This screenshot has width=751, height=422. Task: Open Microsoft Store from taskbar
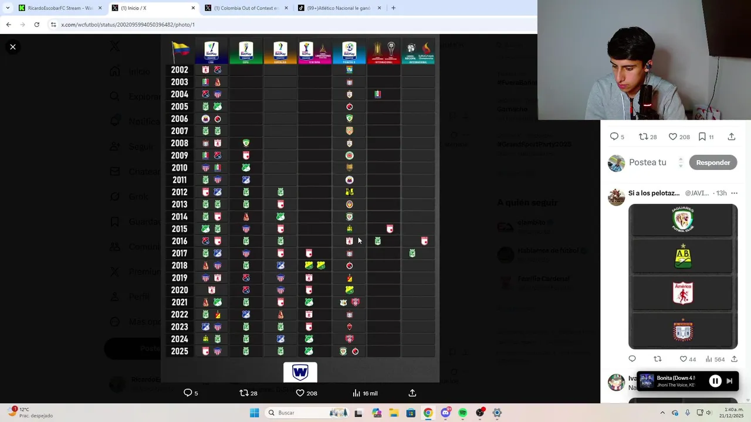(411, 413)
